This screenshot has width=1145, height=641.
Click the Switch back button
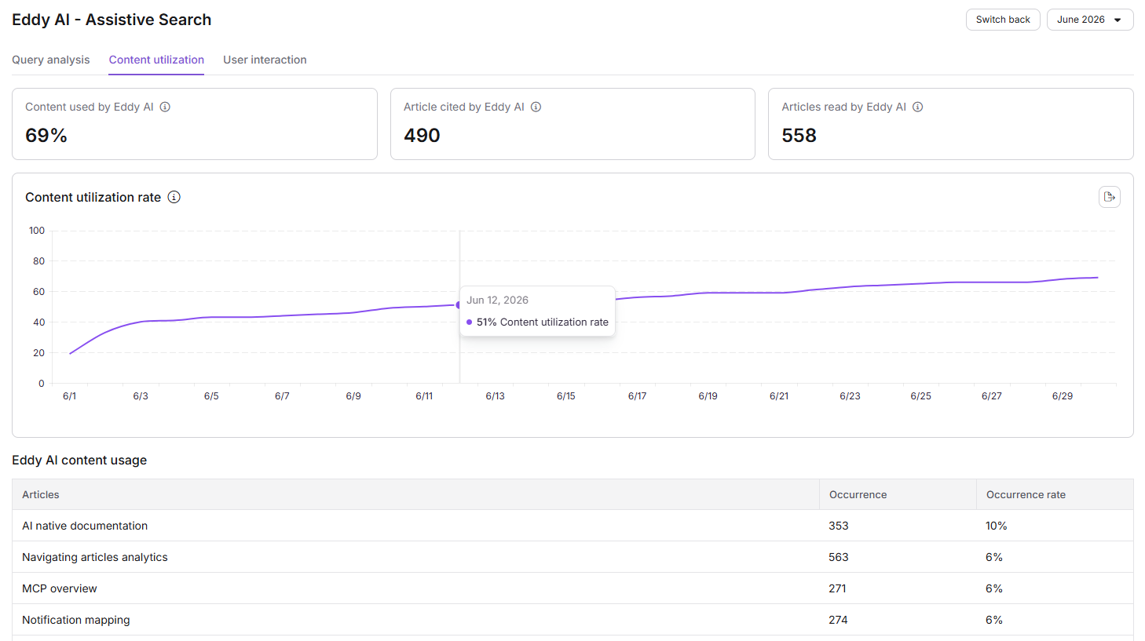[x=1003, y=20]
